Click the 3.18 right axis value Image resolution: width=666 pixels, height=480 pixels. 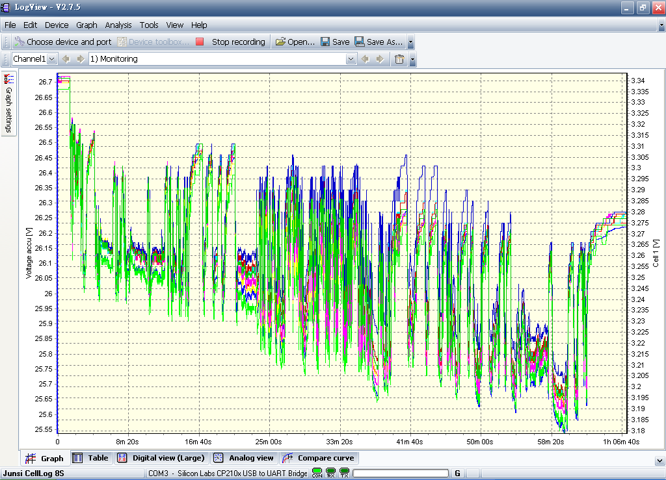[x=637, y=431]
